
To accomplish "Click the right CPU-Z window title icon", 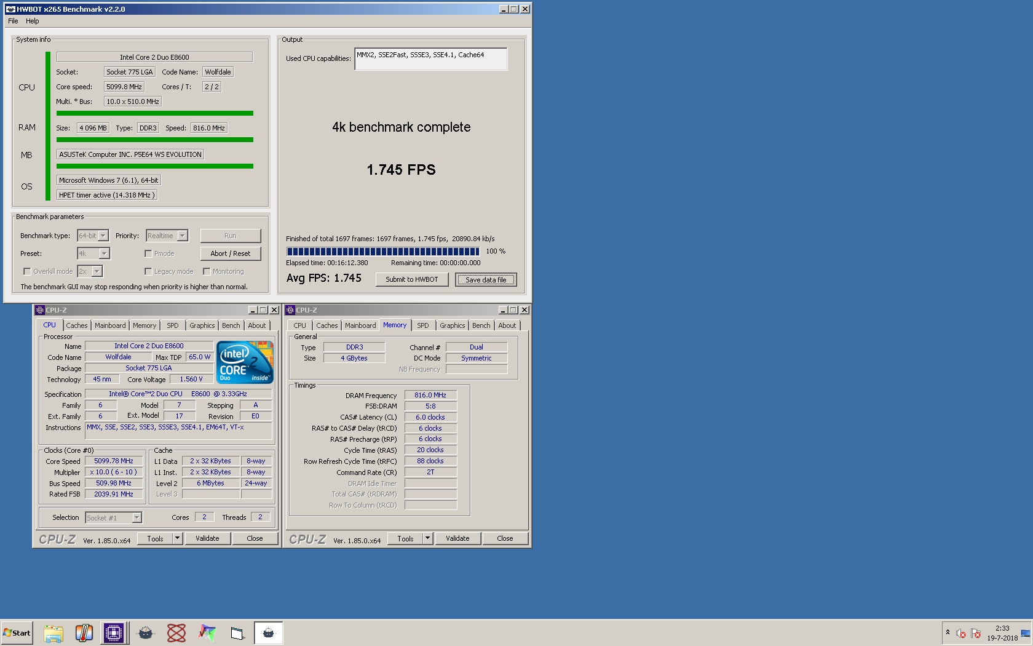I will [x=290, y=310].
